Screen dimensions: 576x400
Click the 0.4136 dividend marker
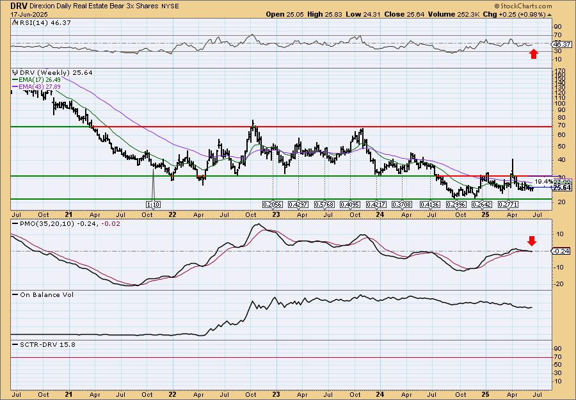pyautogui.click(x=430, y=204)
